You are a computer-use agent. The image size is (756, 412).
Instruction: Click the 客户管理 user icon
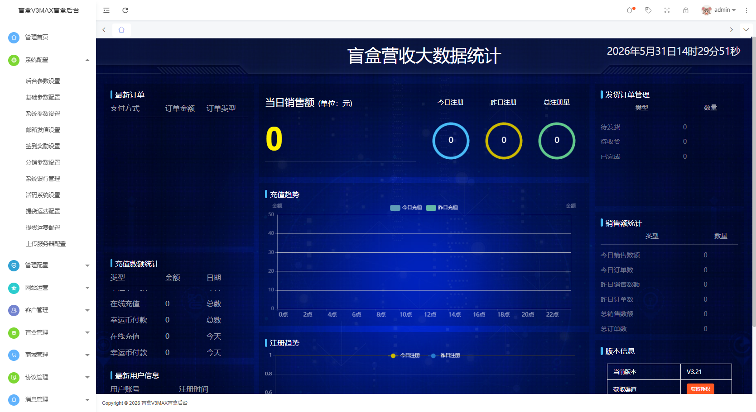[14, 310]
